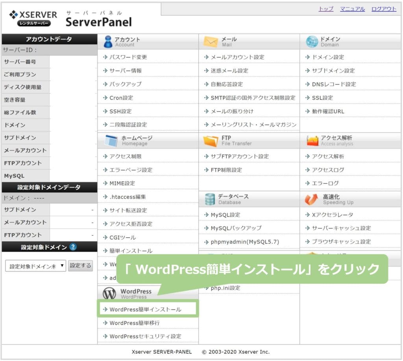Open MIME設定
The image size is (403, 361).
pos(122,183)
